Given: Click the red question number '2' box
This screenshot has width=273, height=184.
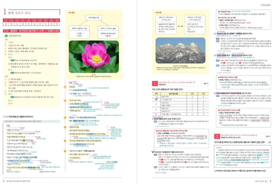Looking at the screenshot, I should click(x=217, y=136).
